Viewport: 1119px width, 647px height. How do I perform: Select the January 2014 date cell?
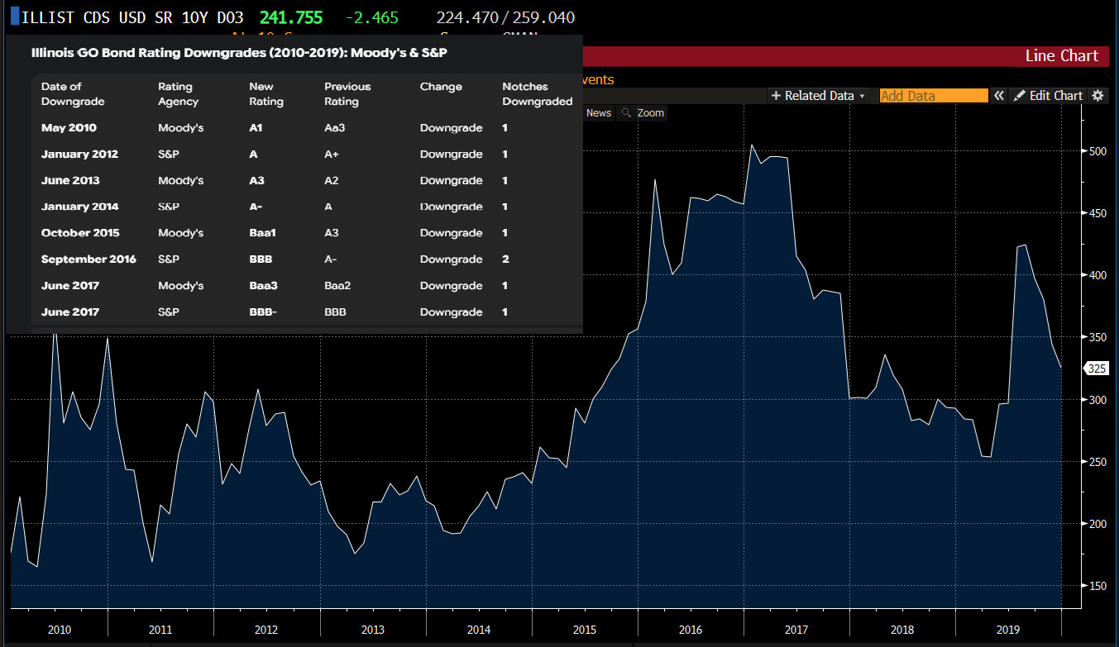(x=79, y=207)
